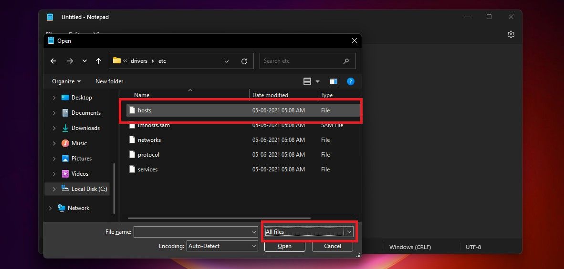The image size is (564, 269).
Task: Focus the Search etc field
Action: click(x=308, y=61)
